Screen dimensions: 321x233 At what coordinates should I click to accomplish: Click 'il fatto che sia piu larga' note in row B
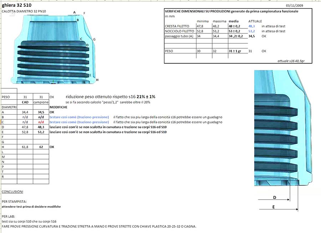[x=168, y=117]
